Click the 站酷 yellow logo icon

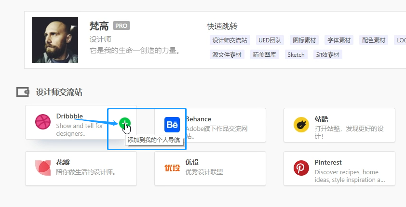point(301,125)
